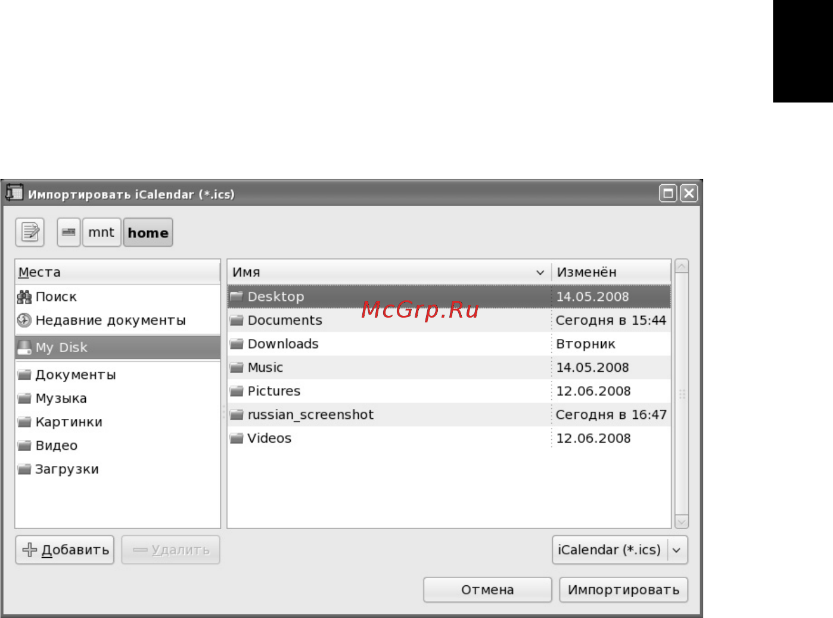Select the Pictures folder
Image resolution: width=833 pixels, height=618 pixels.
[449, 391]
